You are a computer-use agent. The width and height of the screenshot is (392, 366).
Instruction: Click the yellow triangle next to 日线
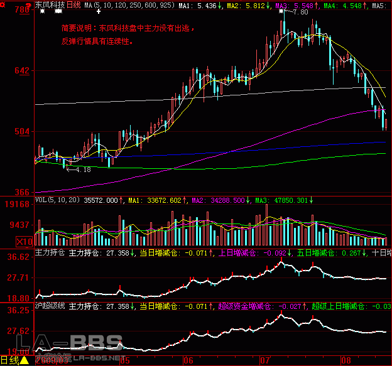point(24,360)
